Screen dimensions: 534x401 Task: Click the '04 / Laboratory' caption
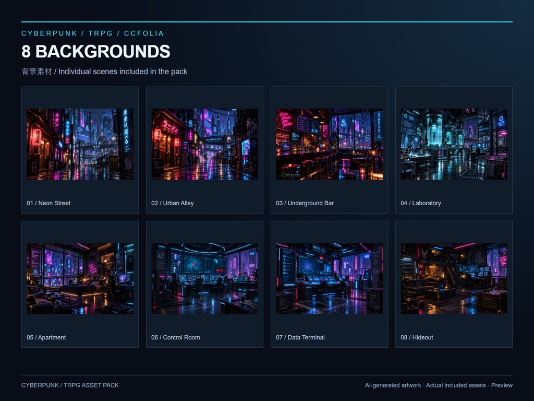421,203
